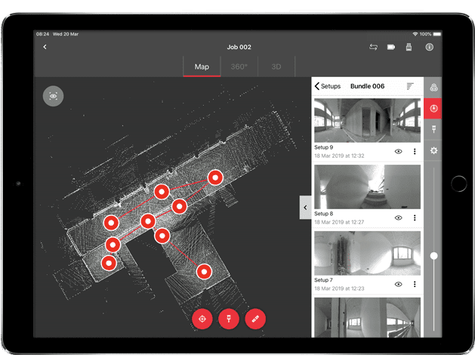Click the vertical slider handle on the right
This screenshot has width=475, height=364.
click(434, 257)
